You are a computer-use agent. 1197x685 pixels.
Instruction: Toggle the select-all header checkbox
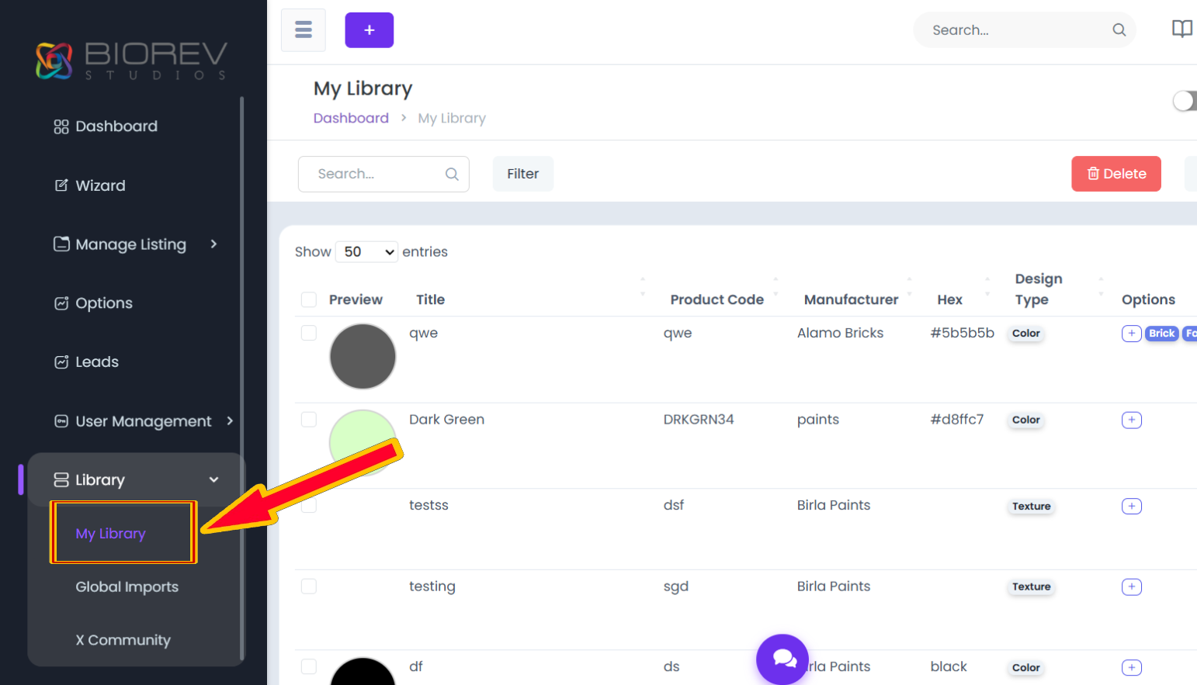pyautogui.click(x=309, y=299)
